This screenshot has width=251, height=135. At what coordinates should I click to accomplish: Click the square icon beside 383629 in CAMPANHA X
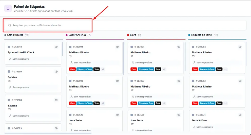[x=70, y=115]
